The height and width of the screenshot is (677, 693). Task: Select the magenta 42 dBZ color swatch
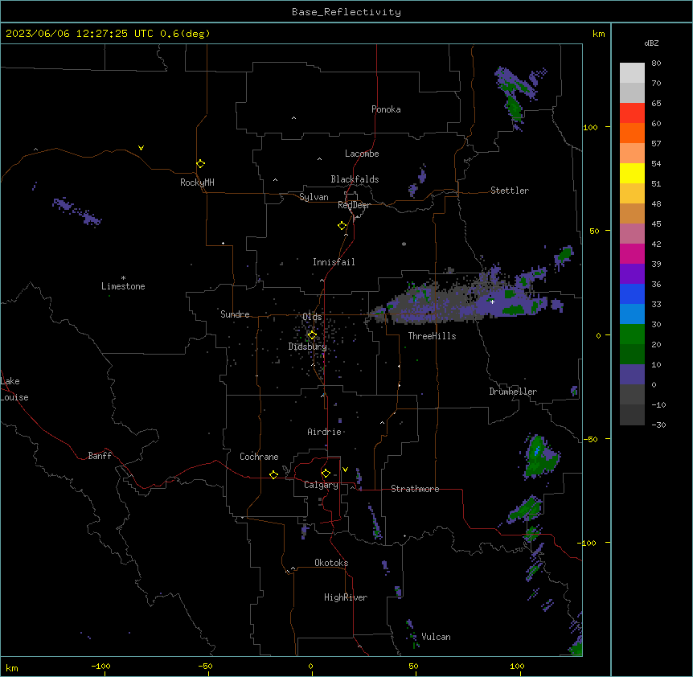[x=632, y=253]
